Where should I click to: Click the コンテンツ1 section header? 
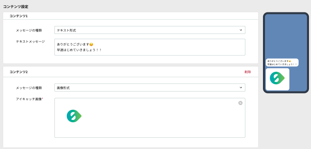(18, 16)
